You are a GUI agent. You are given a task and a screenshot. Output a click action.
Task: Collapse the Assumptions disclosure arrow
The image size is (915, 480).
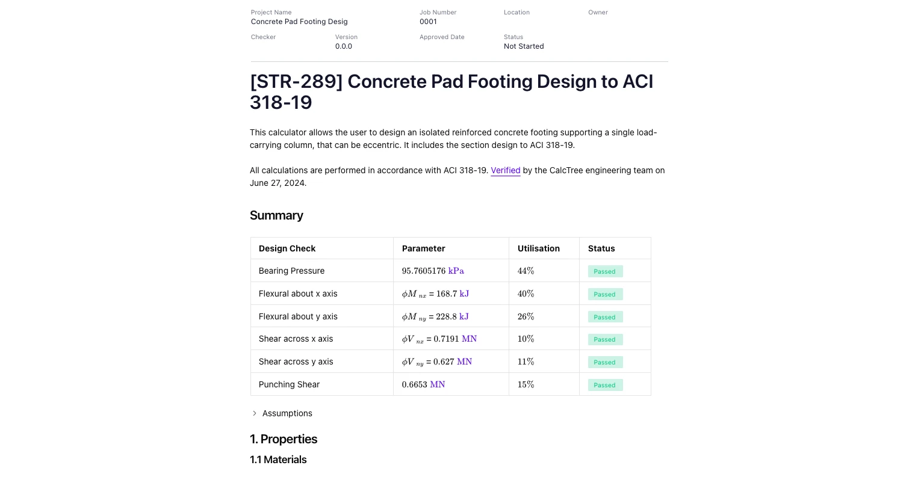pyautogui.click(x=255, y=413)
